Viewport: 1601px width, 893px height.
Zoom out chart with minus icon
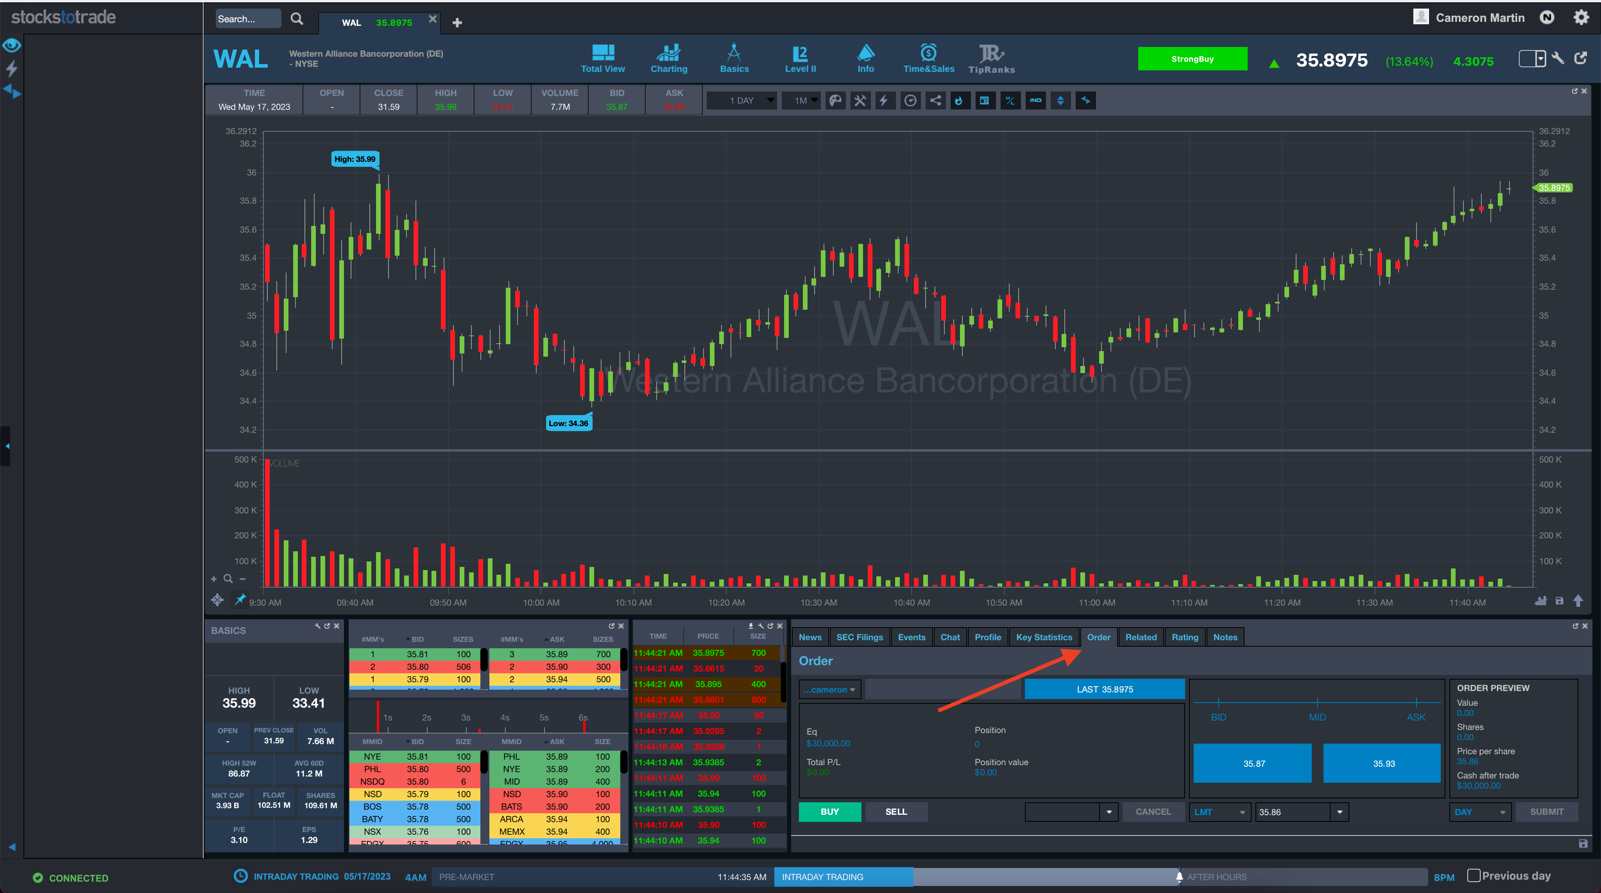pyautogui.click(x=243, y=579)
